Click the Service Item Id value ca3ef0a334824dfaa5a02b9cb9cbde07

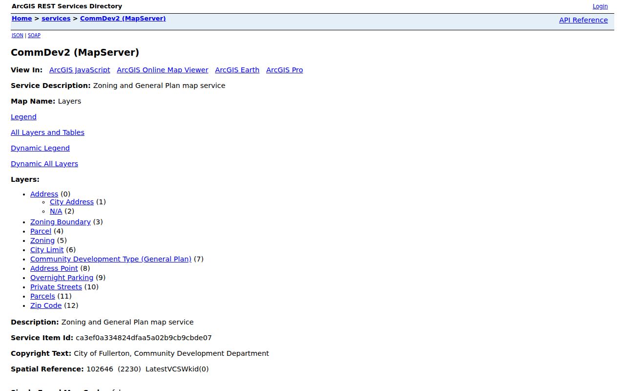[x=144, y=338]
